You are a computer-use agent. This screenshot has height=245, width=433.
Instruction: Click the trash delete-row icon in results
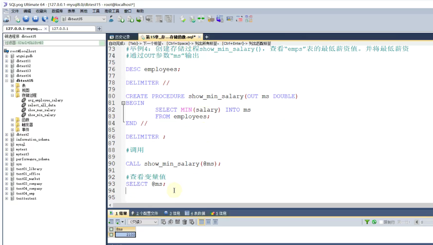pos(185,222)
